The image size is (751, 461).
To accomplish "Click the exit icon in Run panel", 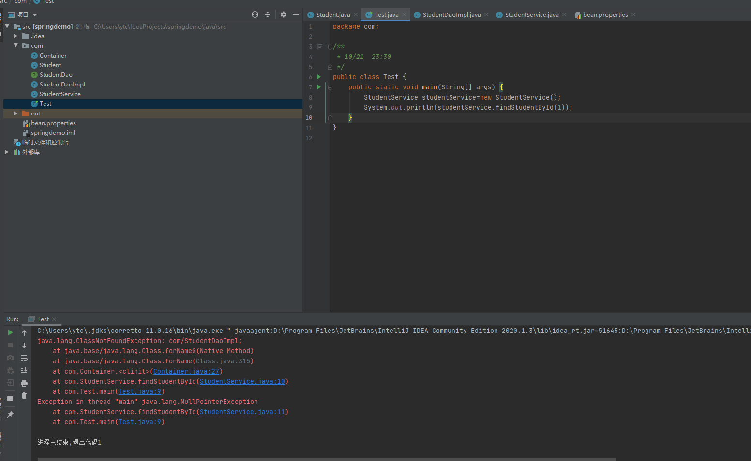I will (10, 383).
